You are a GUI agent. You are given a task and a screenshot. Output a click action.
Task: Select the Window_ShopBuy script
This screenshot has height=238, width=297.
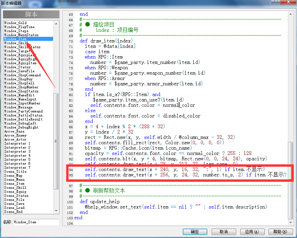(18, 79)
